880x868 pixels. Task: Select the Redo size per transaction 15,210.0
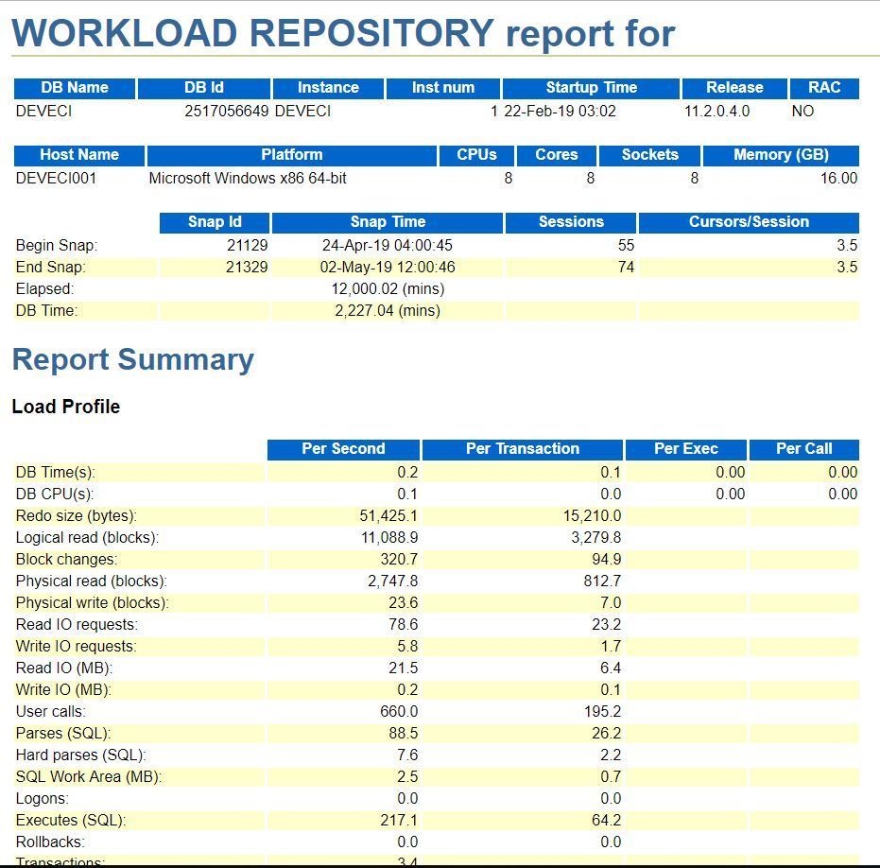coord(592,516)
